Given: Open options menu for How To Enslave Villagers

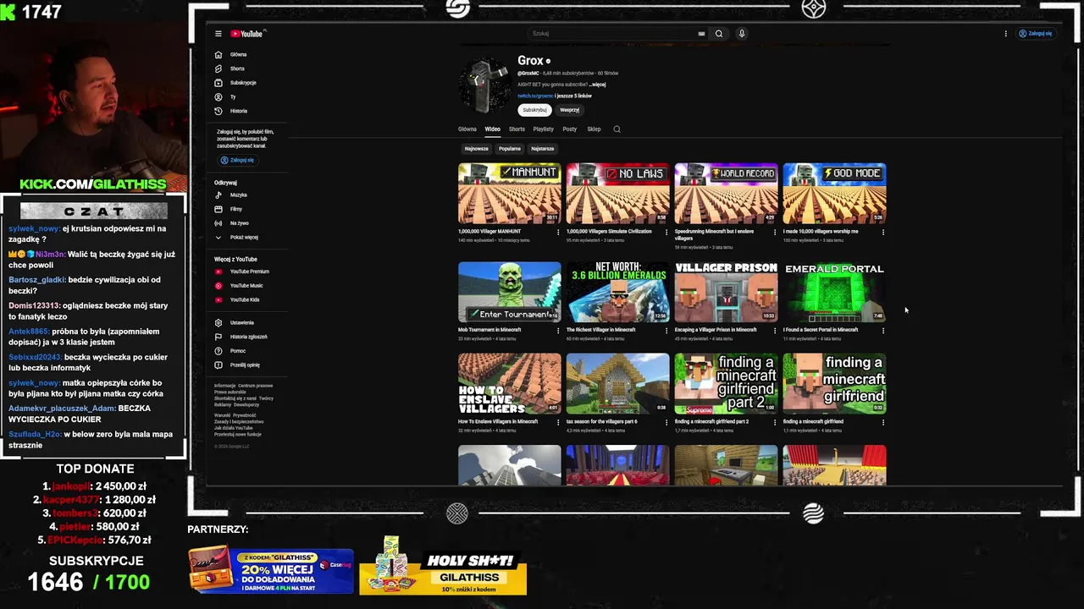Looking at the screenshot, I should click(558, 422).
